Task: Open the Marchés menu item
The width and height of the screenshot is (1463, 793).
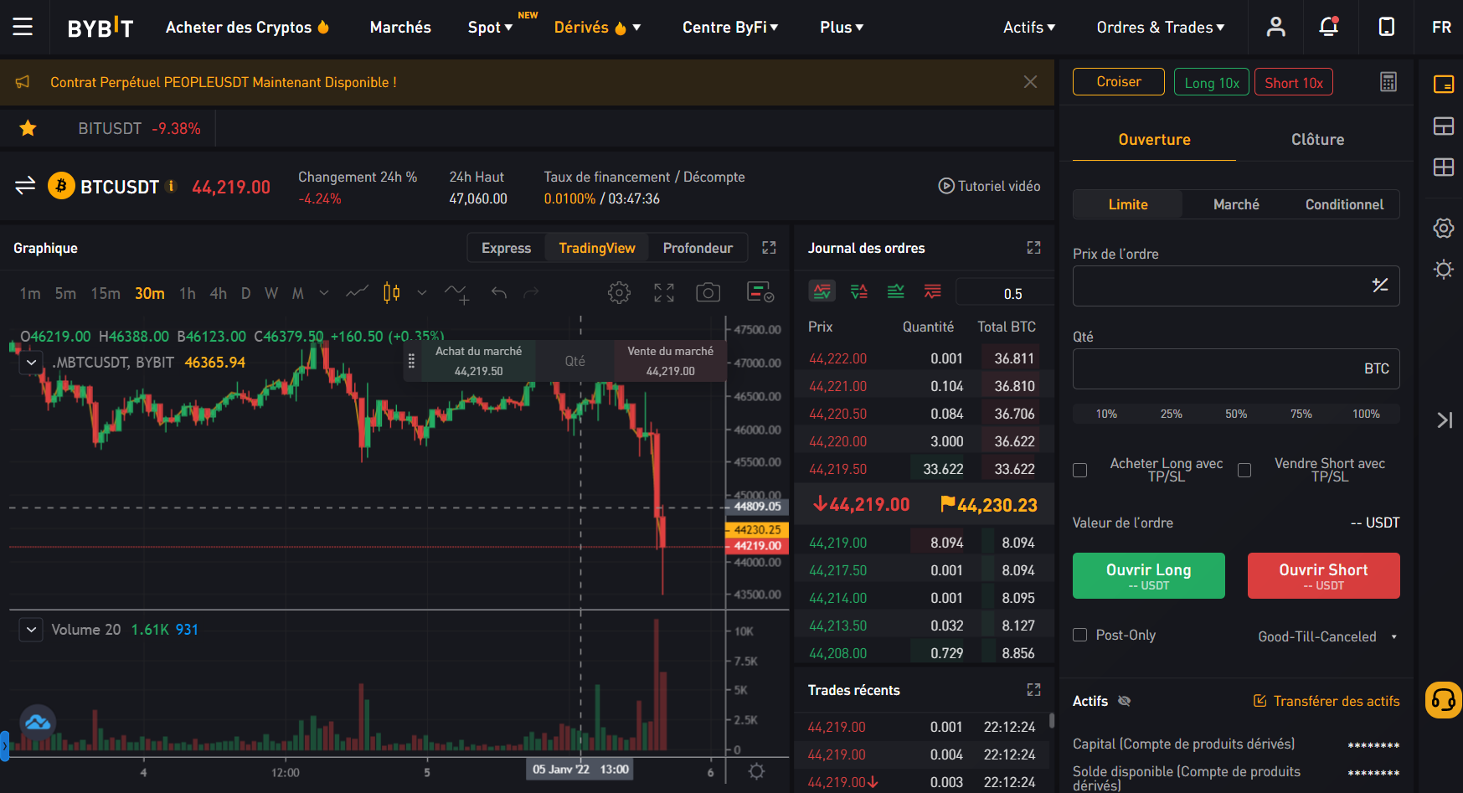Action: pos(400,27)
